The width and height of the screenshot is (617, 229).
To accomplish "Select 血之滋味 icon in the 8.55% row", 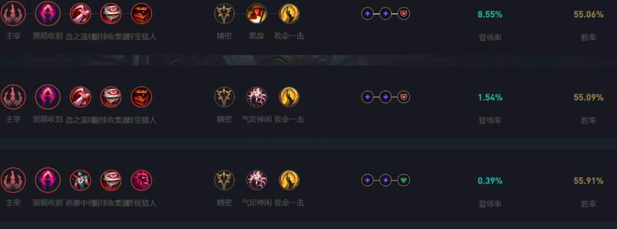I will [x=81, y=14].
